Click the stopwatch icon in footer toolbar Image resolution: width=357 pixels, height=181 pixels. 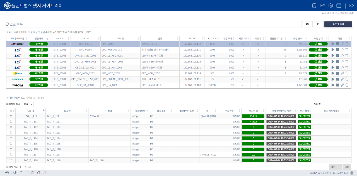(x=27, y=173)
